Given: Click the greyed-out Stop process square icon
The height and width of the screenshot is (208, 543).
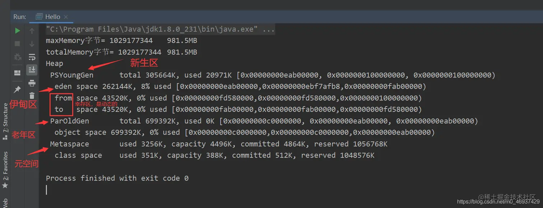Looking at the screenshot, I should (x=17, y=44).
